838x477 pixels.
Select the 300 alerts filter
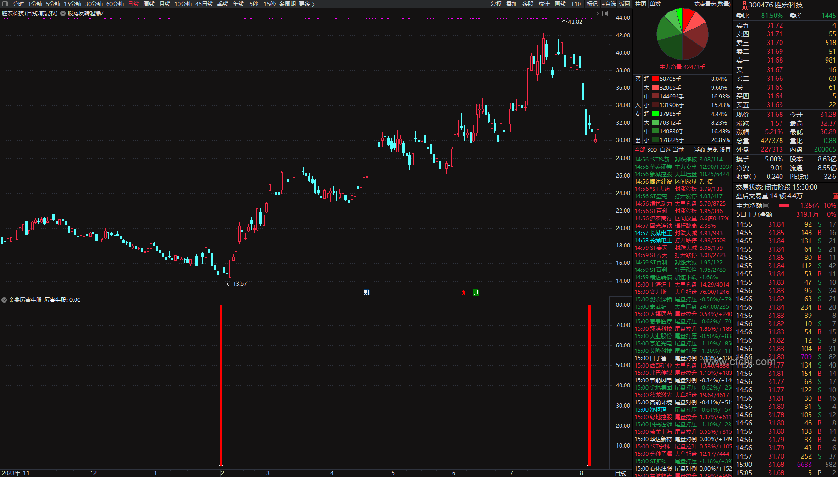point(652,150)
